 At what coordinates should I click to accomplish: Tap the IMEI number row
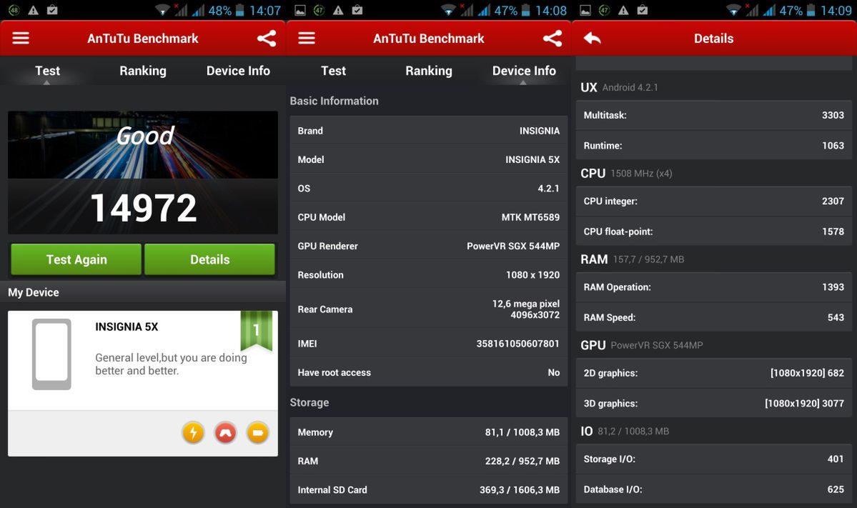click(x=429, y=344)
